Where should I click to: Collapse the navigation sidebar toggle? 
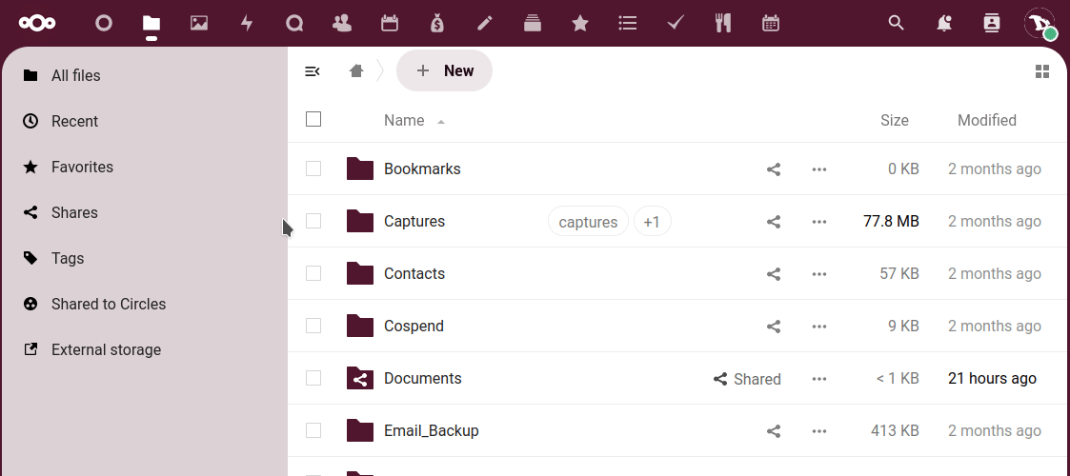pos(312,71)
